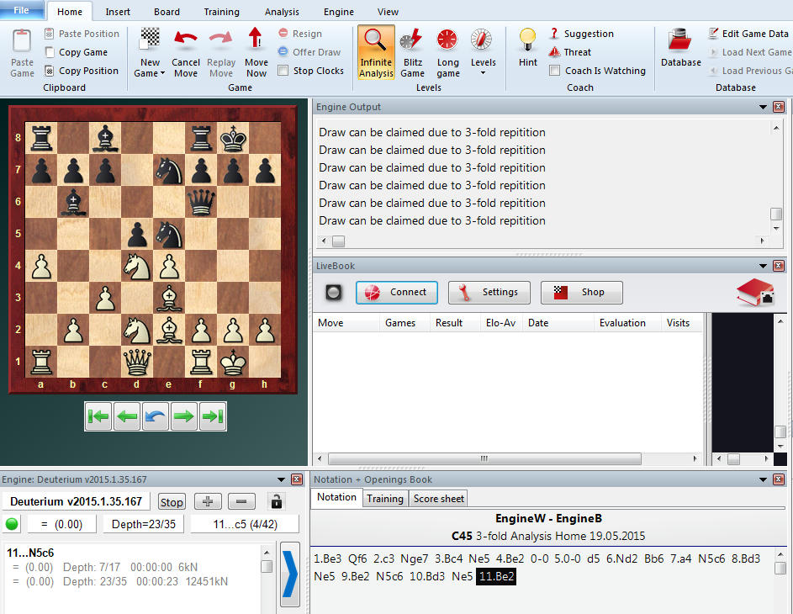793x614 pixels.
Task: Open the Score sheet tab
Action: pyautogui.click(x=439, y=498)
